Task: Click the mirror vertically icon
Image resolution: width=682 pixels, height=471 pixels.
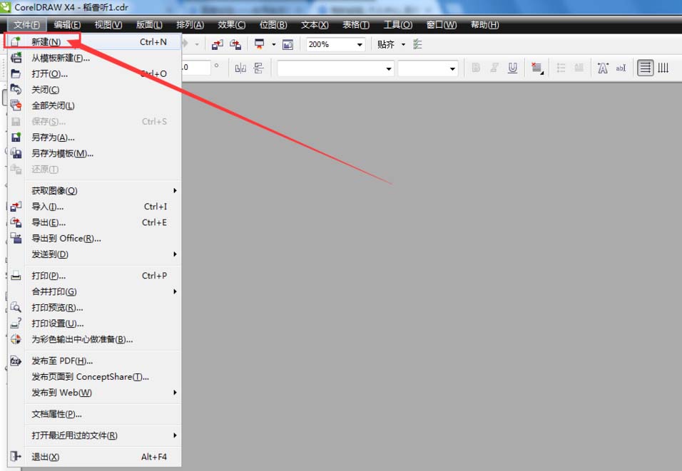Action: pos(259,68)
